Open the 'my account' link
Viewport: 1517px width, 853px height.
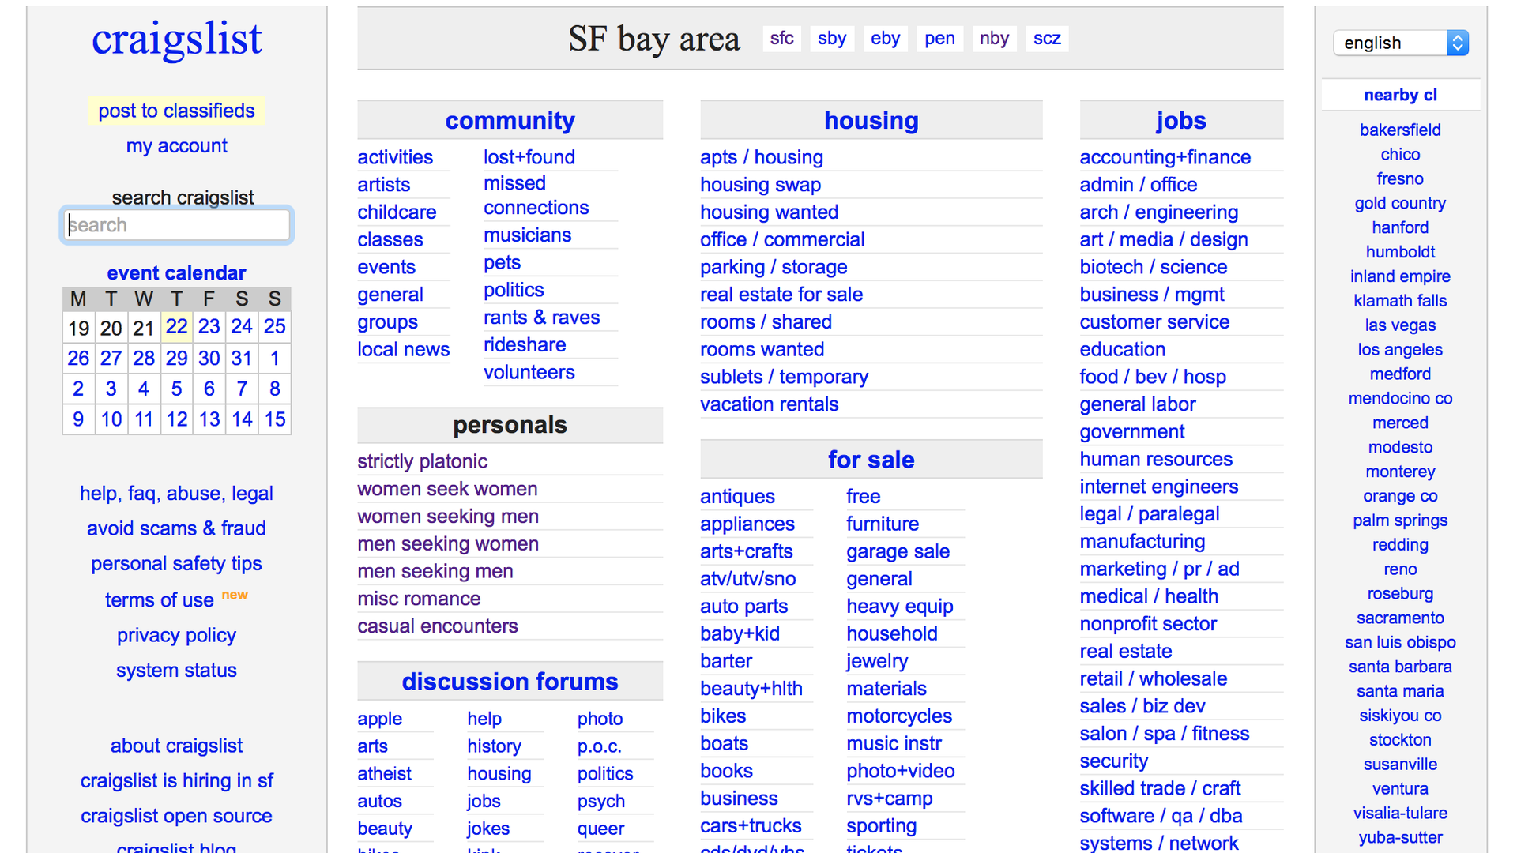(175, 146)
